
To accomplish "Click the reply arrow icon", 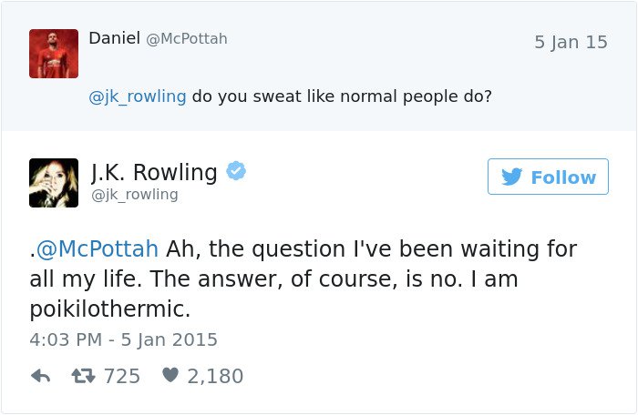I will pyautogui.click(x=40, y=376).
